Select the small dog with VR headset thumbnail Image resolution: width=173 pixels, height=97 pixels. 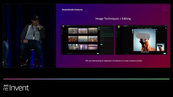pyautogui.click(x=160, y=47)
